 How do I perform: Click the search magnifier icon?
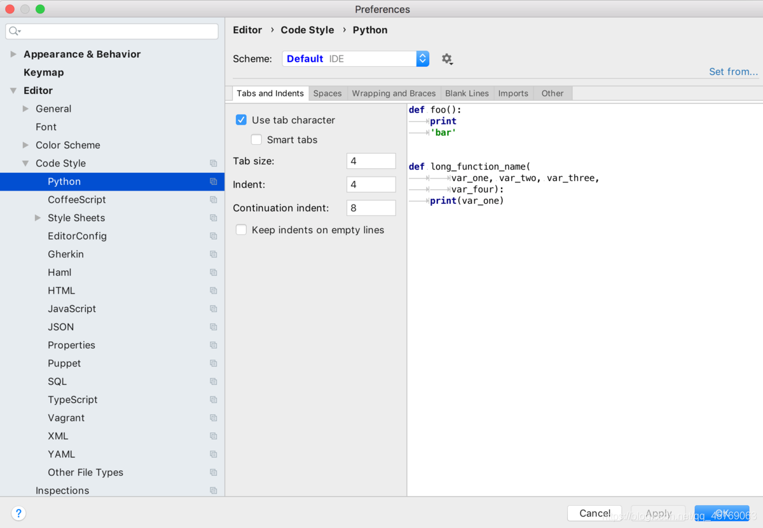[15, 31]
